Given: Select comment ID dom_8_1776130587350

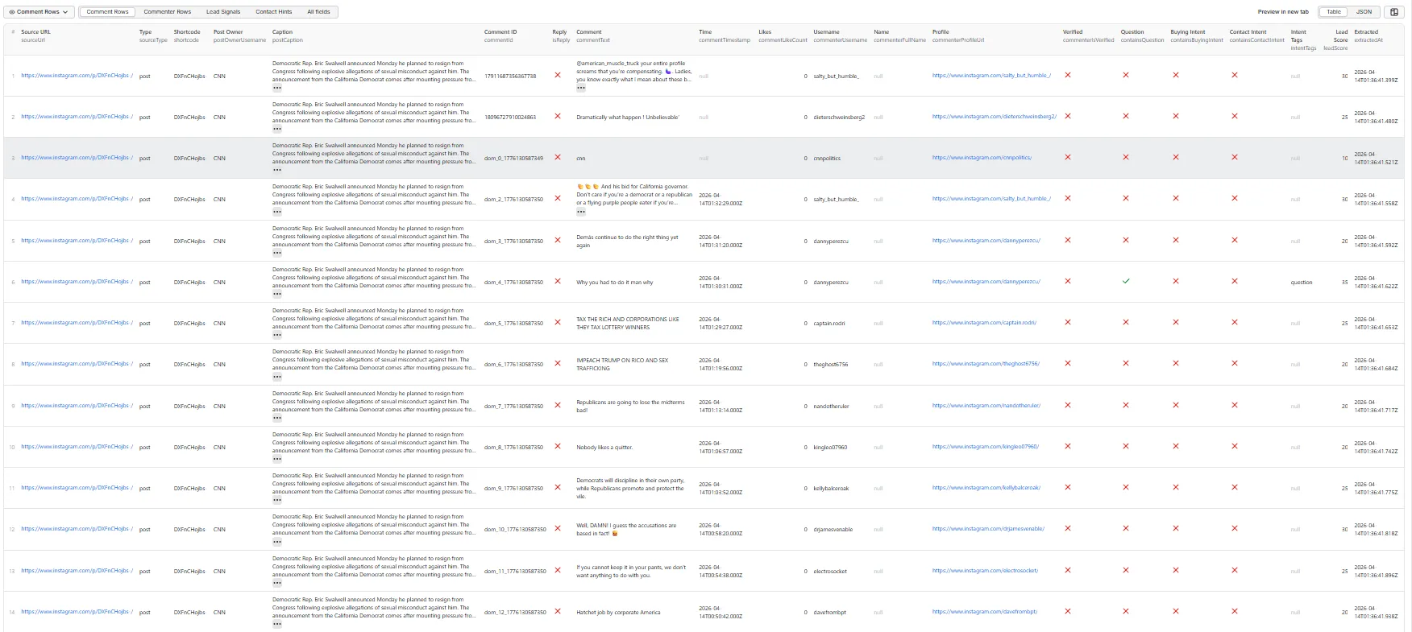Looking at the screenshot, I should click(x=513, y=447).
